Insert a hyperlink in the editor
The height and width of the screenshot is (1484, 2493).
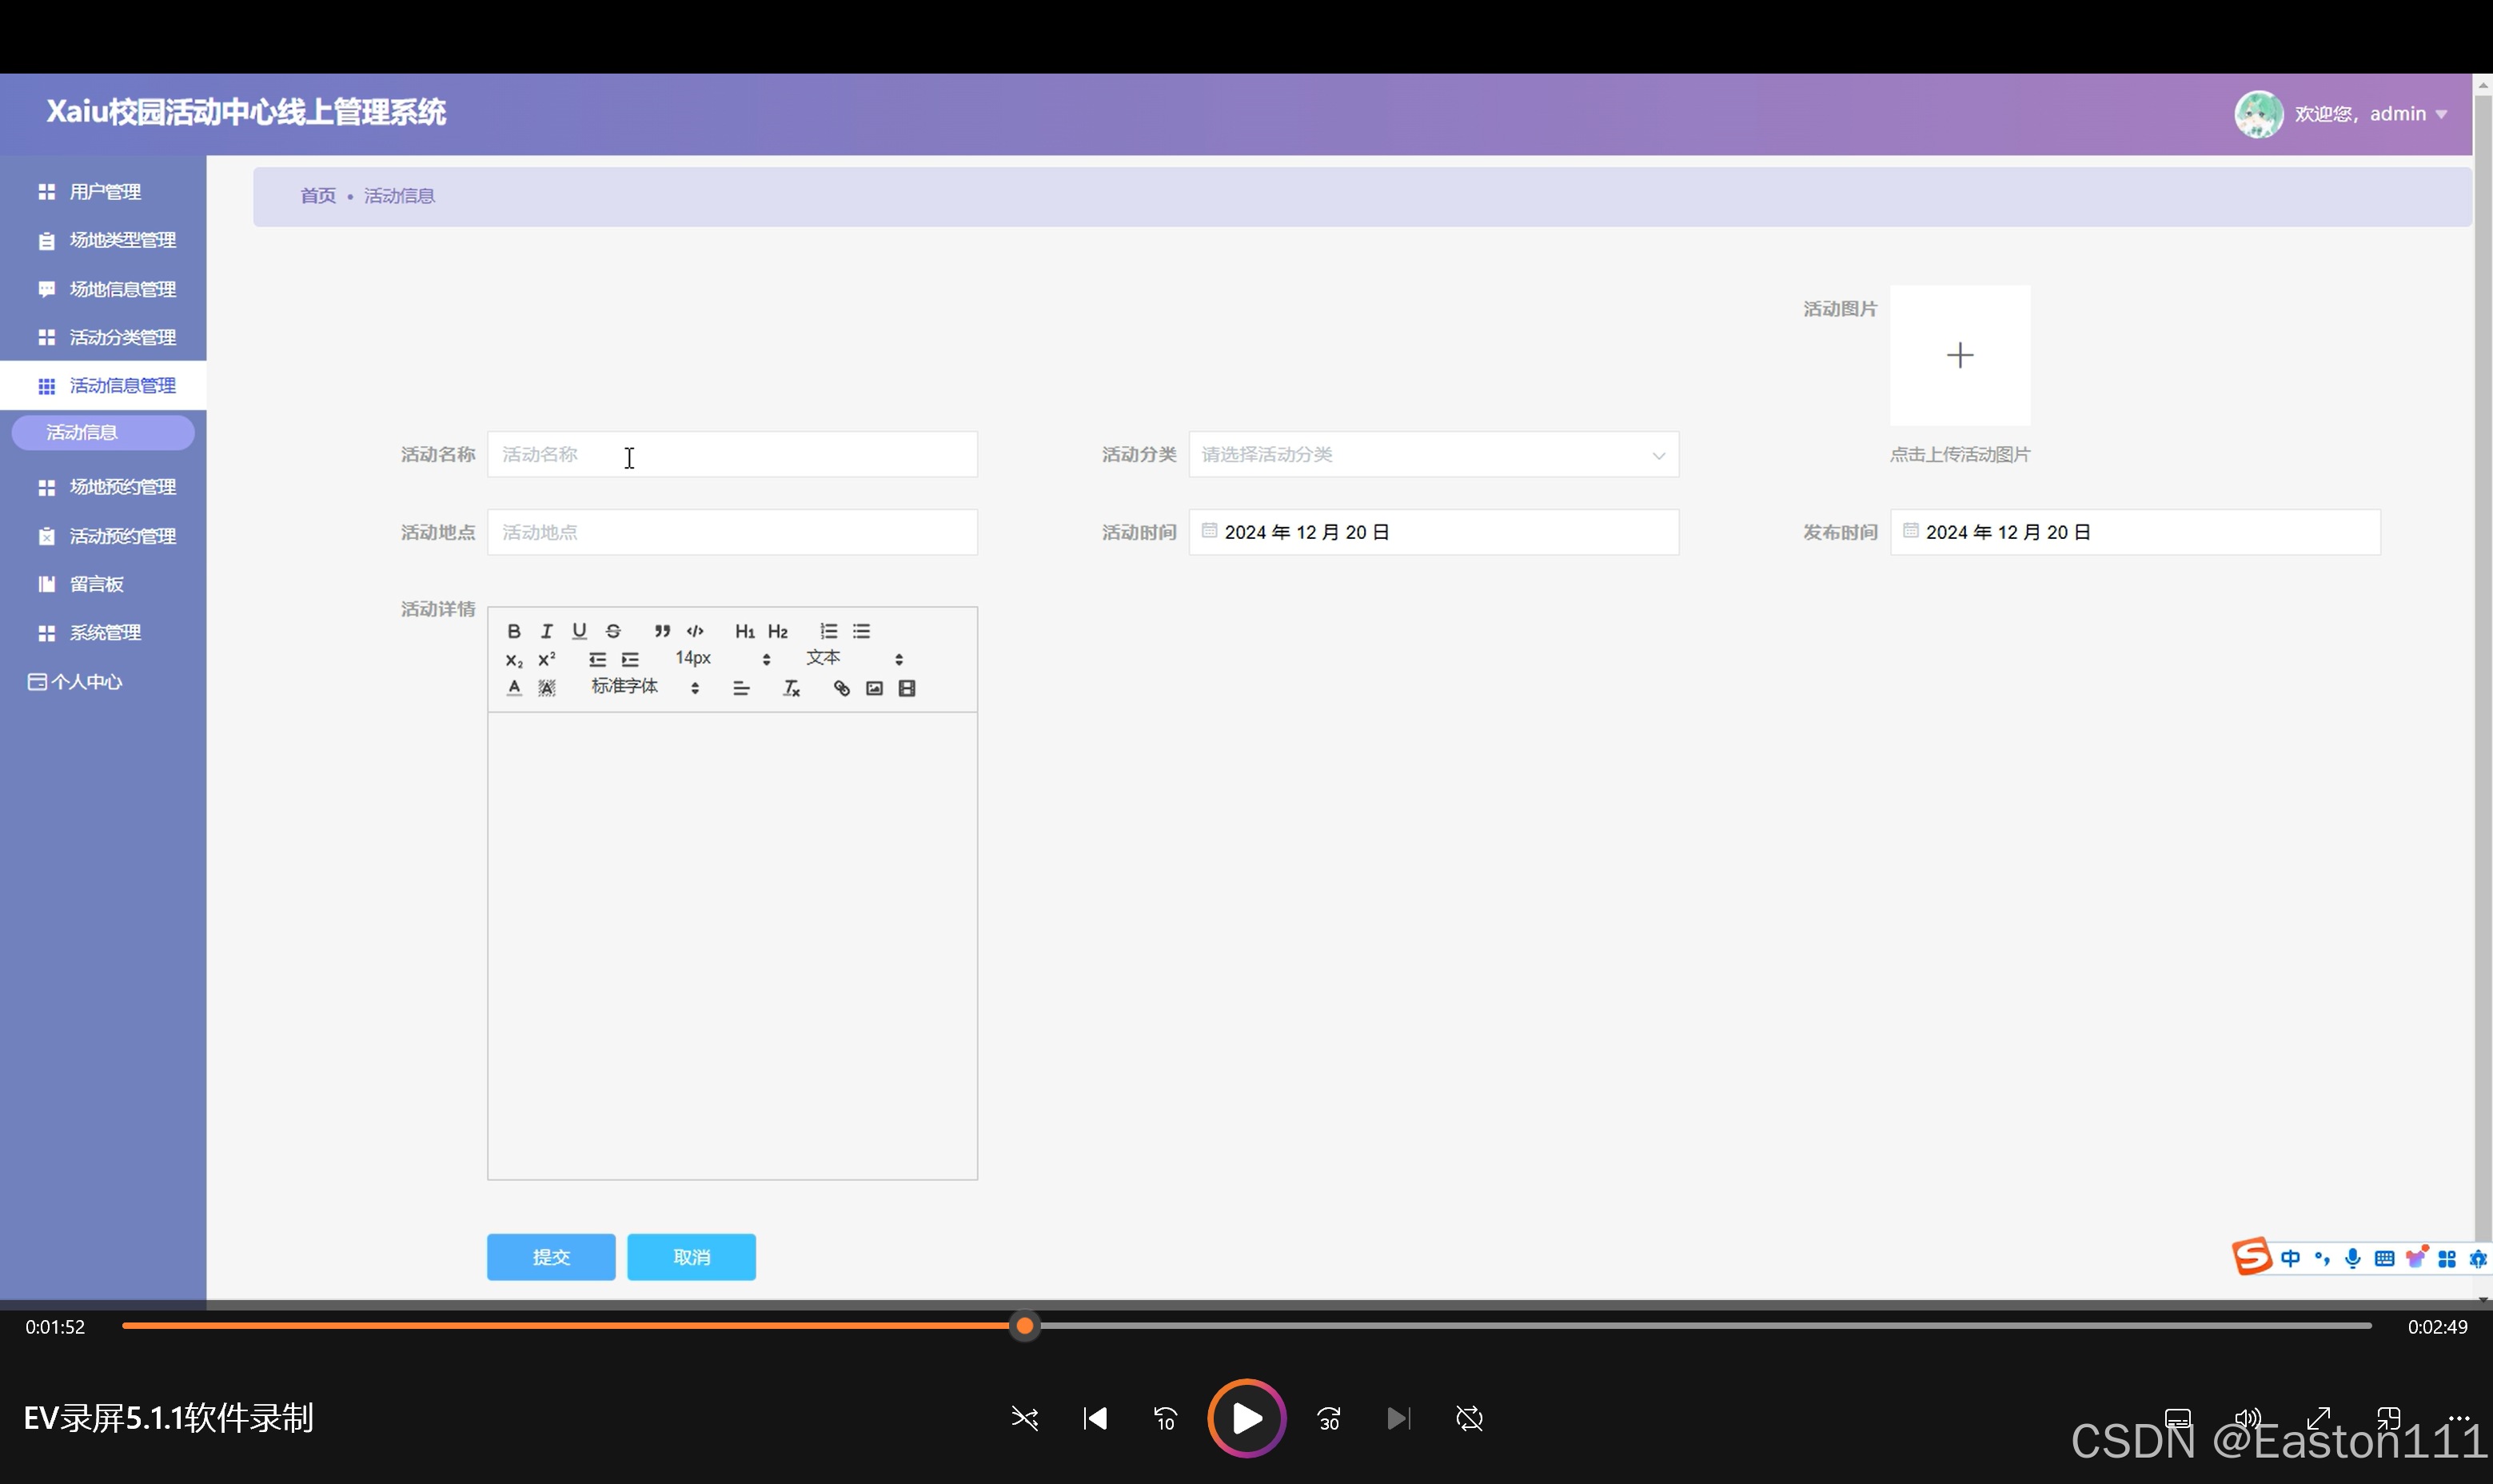[842, 688]
